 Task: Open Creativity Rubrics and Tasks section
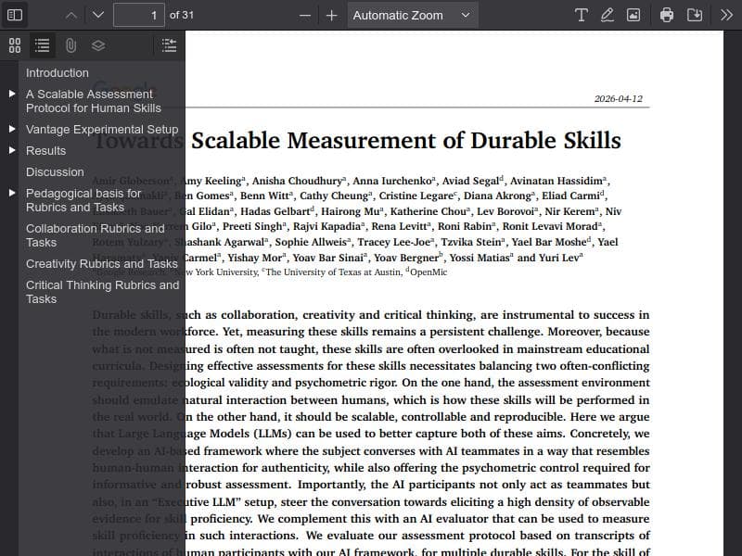101,263
